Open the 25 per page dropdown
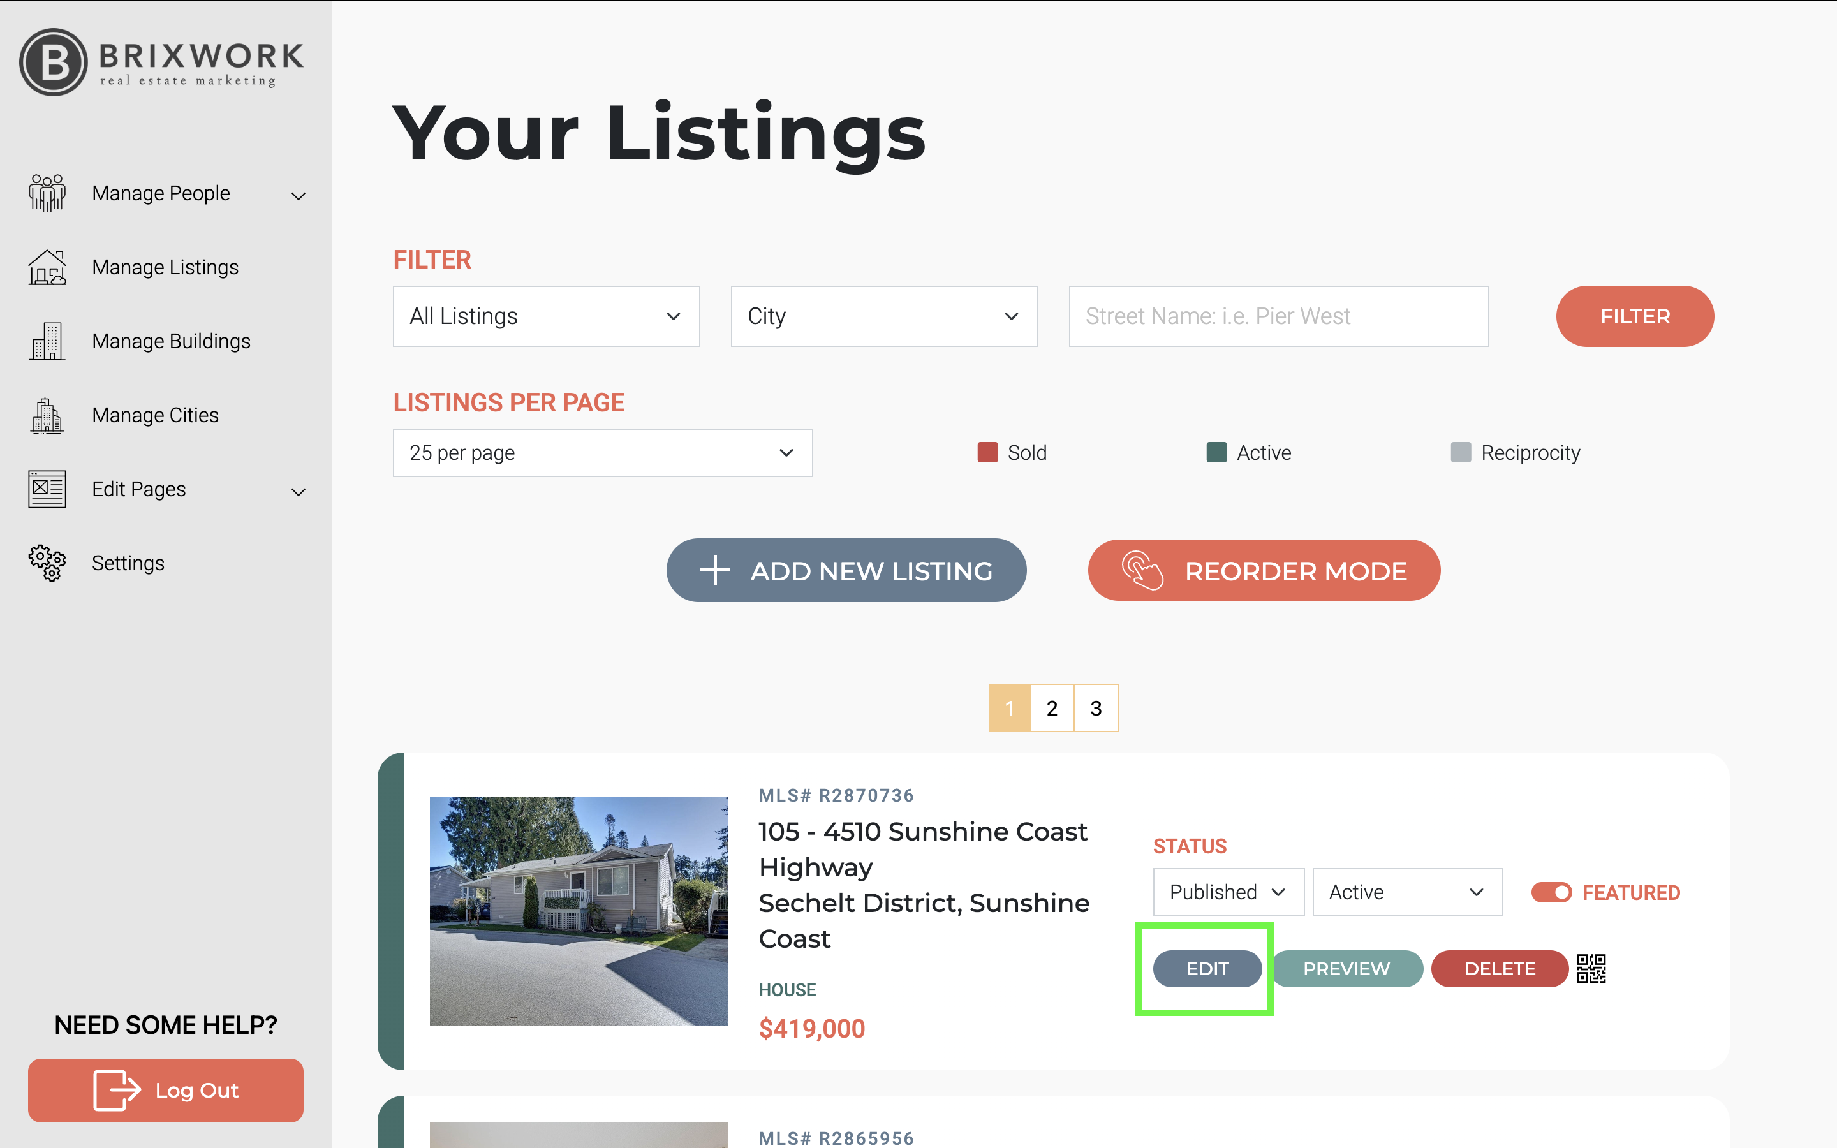Image resolution: width=1837 pixels, height=1148 pixels. pos(602,453)
